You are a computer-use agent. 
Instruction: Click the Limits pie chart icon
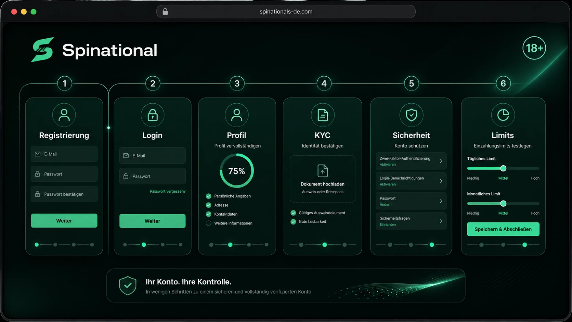503,115
